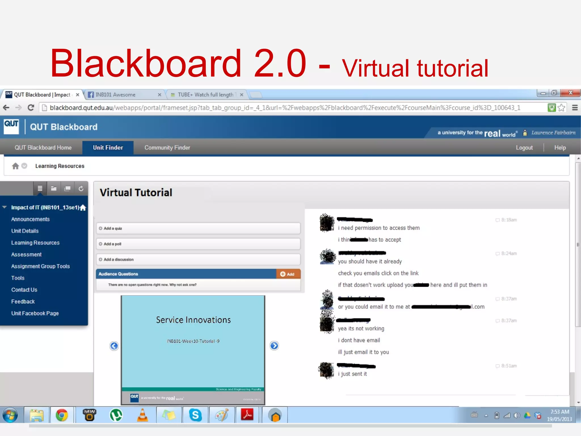Open Assessment in course menu

pos(26,254)
